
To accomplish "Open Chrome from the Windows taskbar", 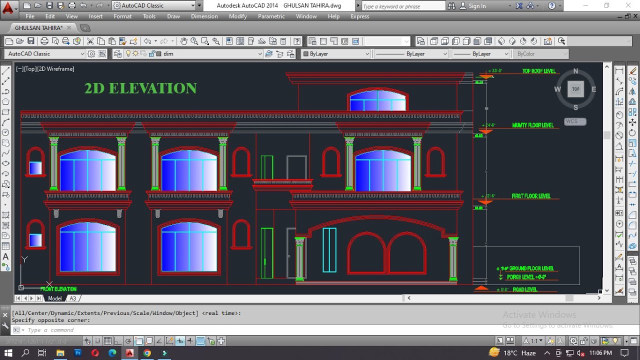I will [x=147, y=353].
